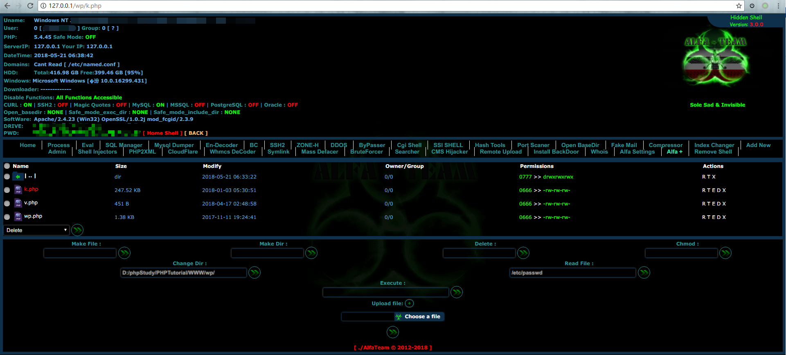The width and height of the screenshot is (786, 355).
Task: Click the parent directory back-arrow folder icon
Action: [18, 176]
